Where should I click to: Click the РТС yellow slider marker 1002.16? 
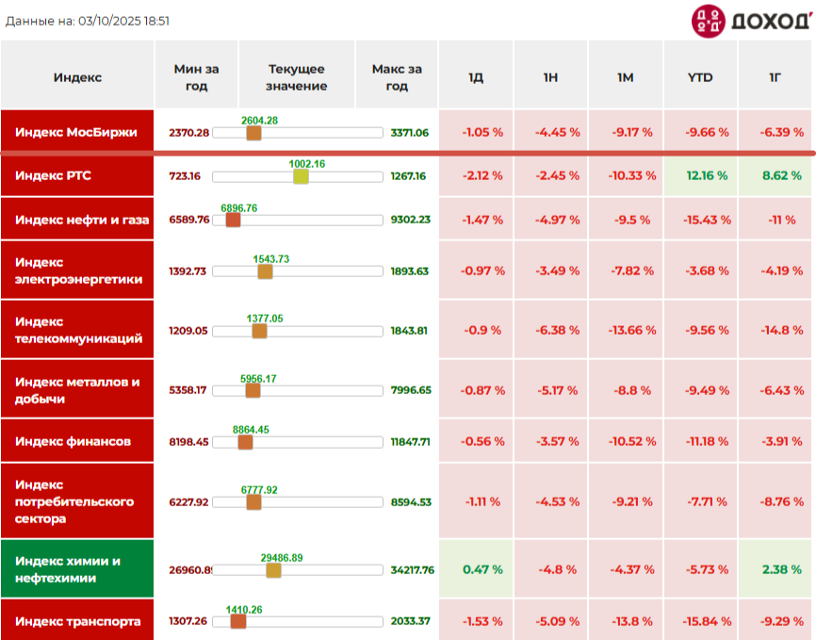(x=301, y=176)
